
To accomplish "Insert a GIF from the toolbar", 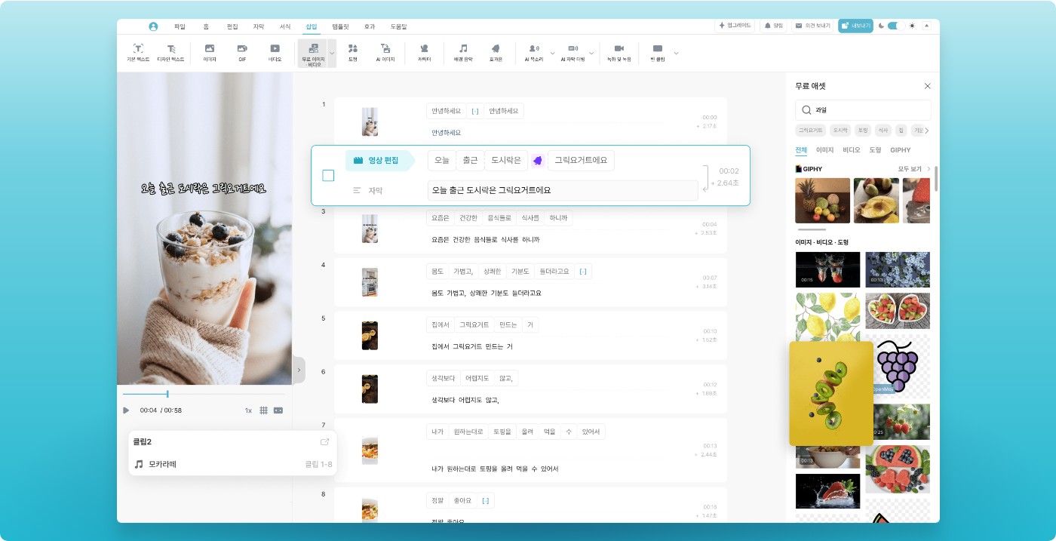I will (242, 52).
